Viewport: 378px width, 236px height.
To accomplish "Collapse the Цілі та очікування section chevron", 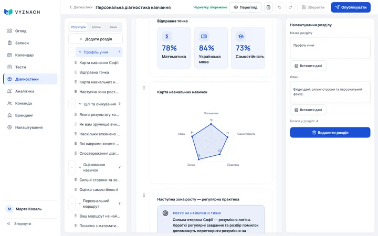I will click(x=80, y=104).
